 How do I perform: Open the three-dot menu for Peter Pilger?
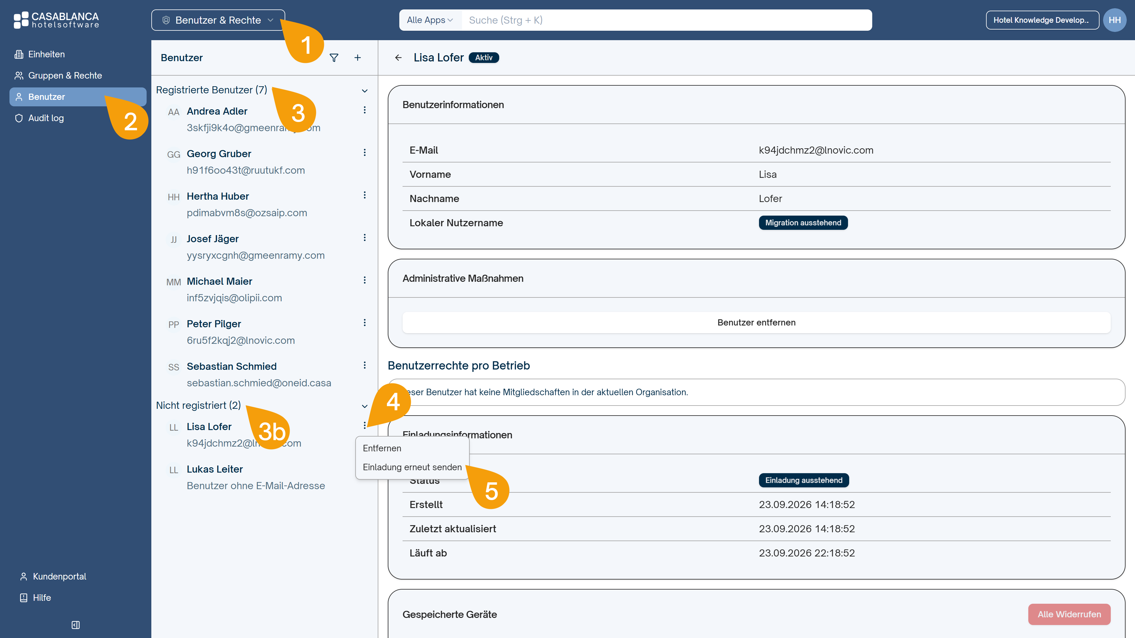point(364,323)
